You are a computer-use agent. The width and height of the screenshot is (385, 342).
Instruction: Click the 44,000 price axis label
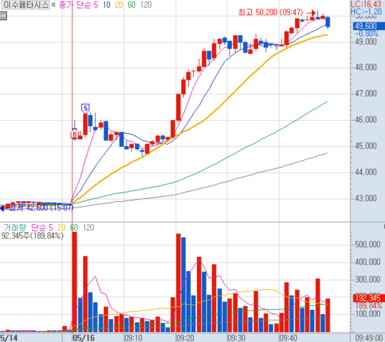coord(366,172)
